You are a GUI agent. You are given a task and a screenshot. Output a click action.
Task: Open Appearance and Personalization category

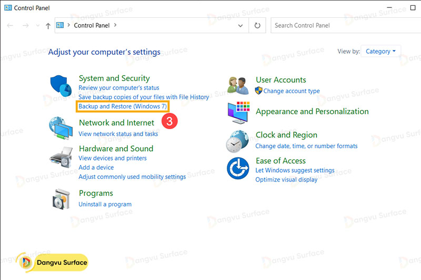click(312, 112)
